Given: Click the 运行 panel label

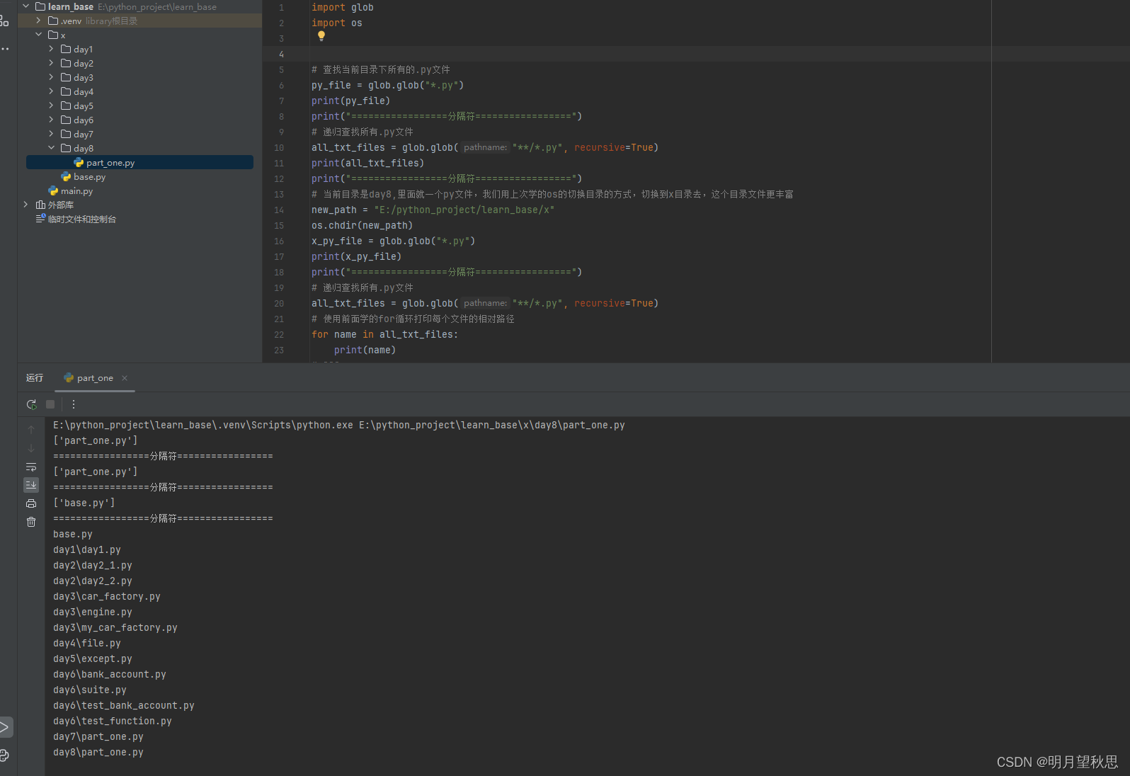Looking at the screenshot, I should tap(35, 378).
